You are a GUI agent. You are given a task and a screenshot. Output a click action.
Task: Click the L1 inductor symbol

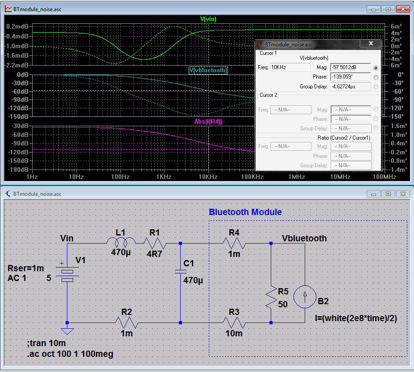coord(120,242)
